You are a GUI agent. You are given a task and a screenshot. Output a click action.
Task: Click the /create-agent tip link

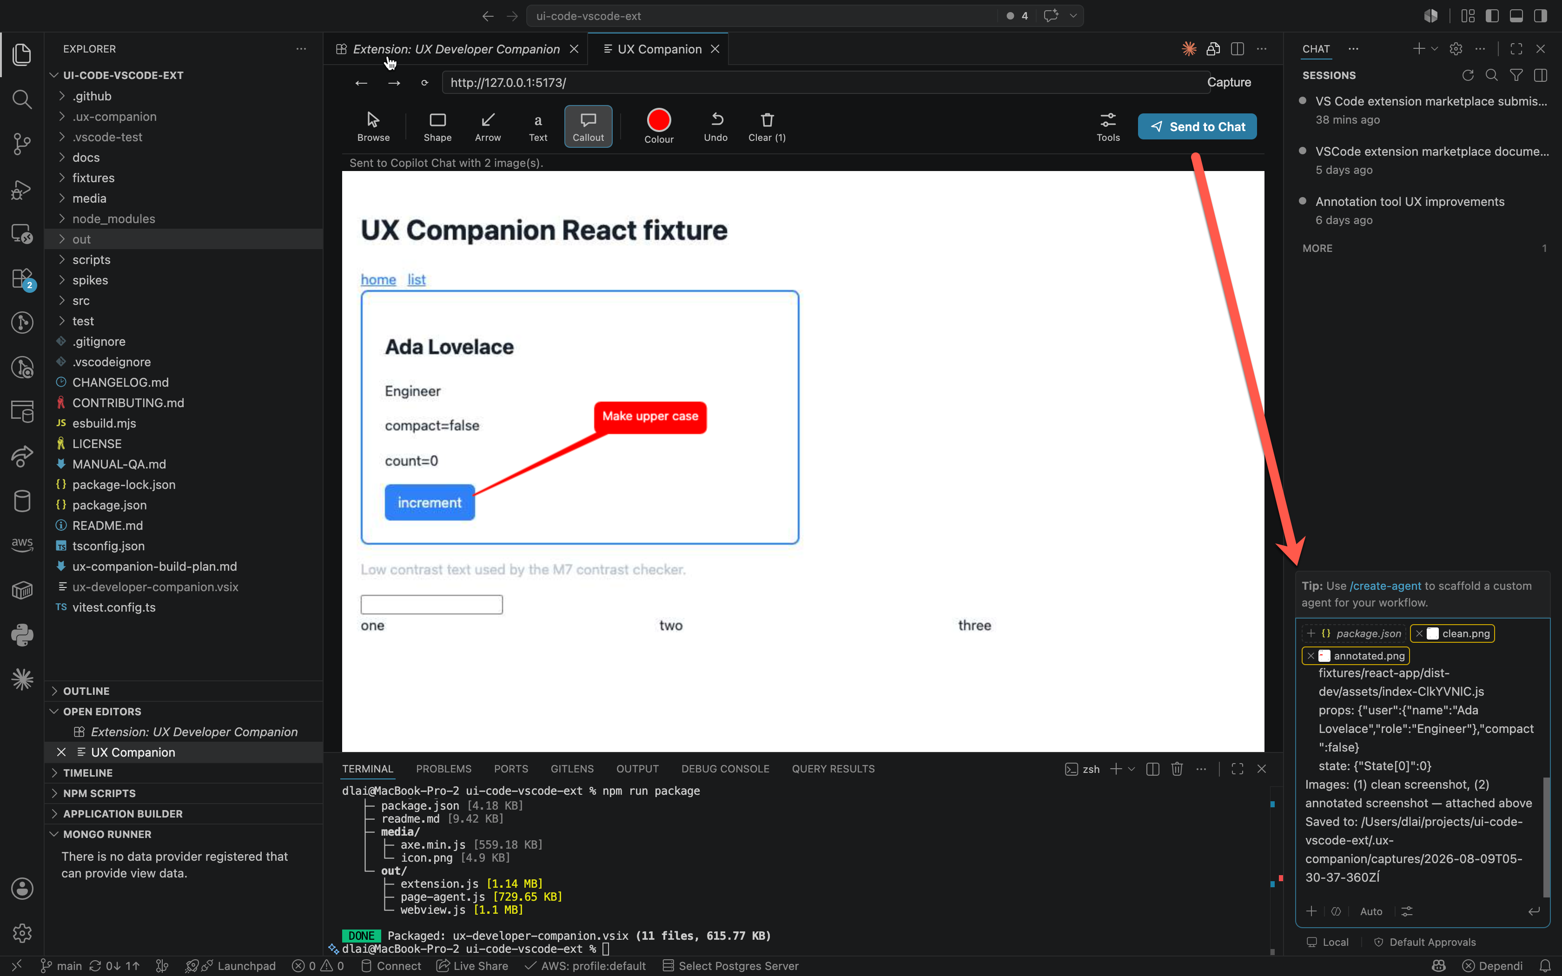(x=1385, y=586)
